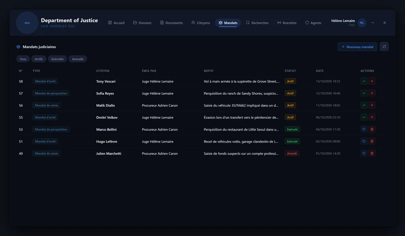Create a Nouveau mandat
This screenshot has width=405, height=236.
coord(357,47)
